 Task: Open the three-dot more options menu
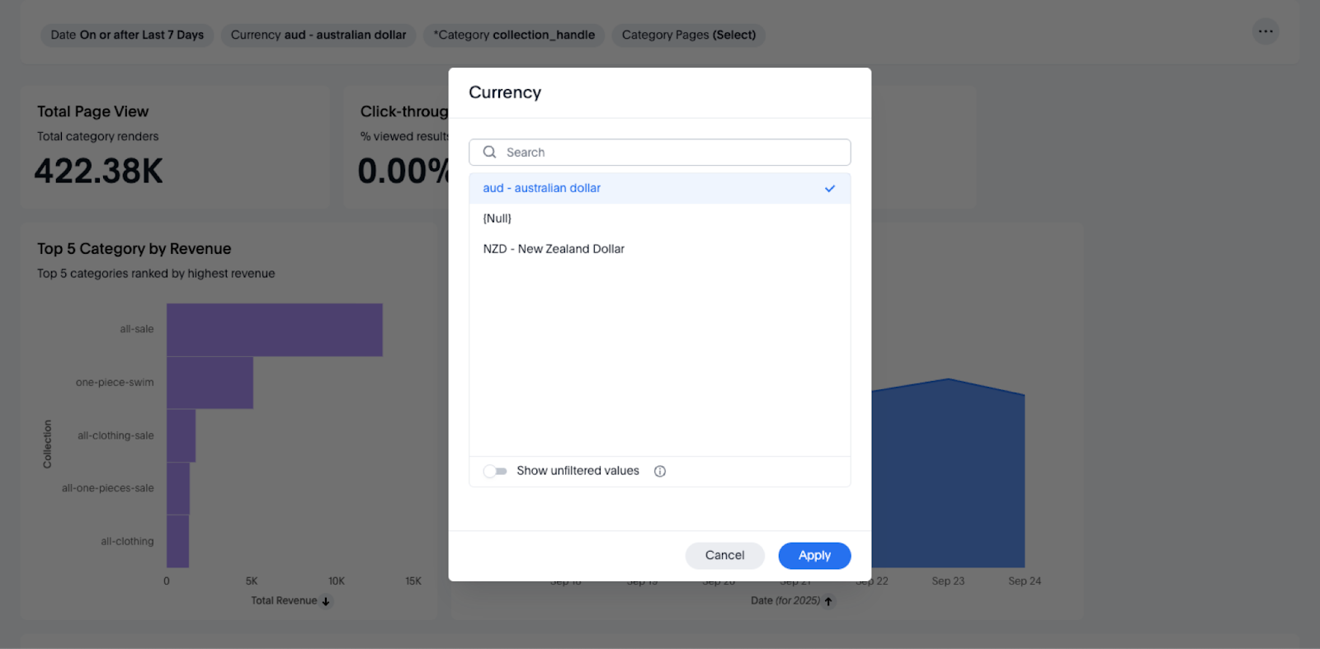1266,32
